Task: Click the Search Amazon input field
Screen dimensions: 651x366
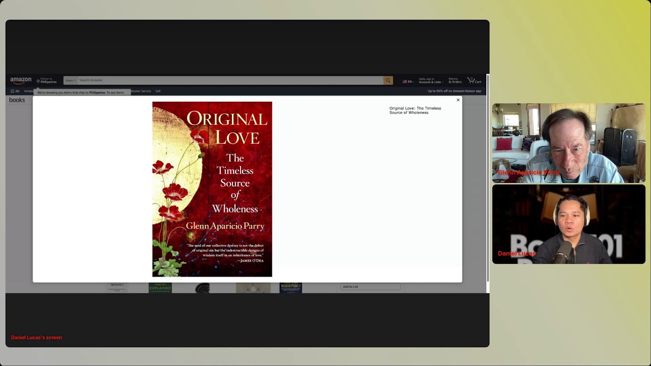Action: tap(230, 80)
